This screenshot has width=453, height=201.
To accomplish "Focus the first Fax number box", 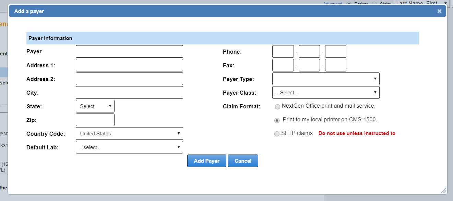I will [x=283, y=65].
